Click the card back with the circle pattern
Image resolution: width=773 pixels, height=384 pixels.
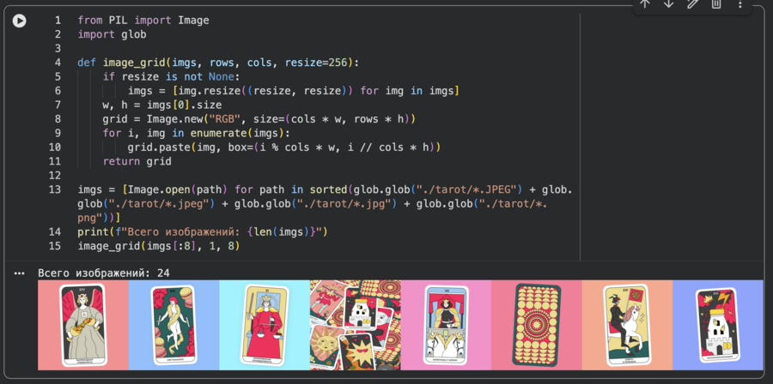click(x=537, y=325)
